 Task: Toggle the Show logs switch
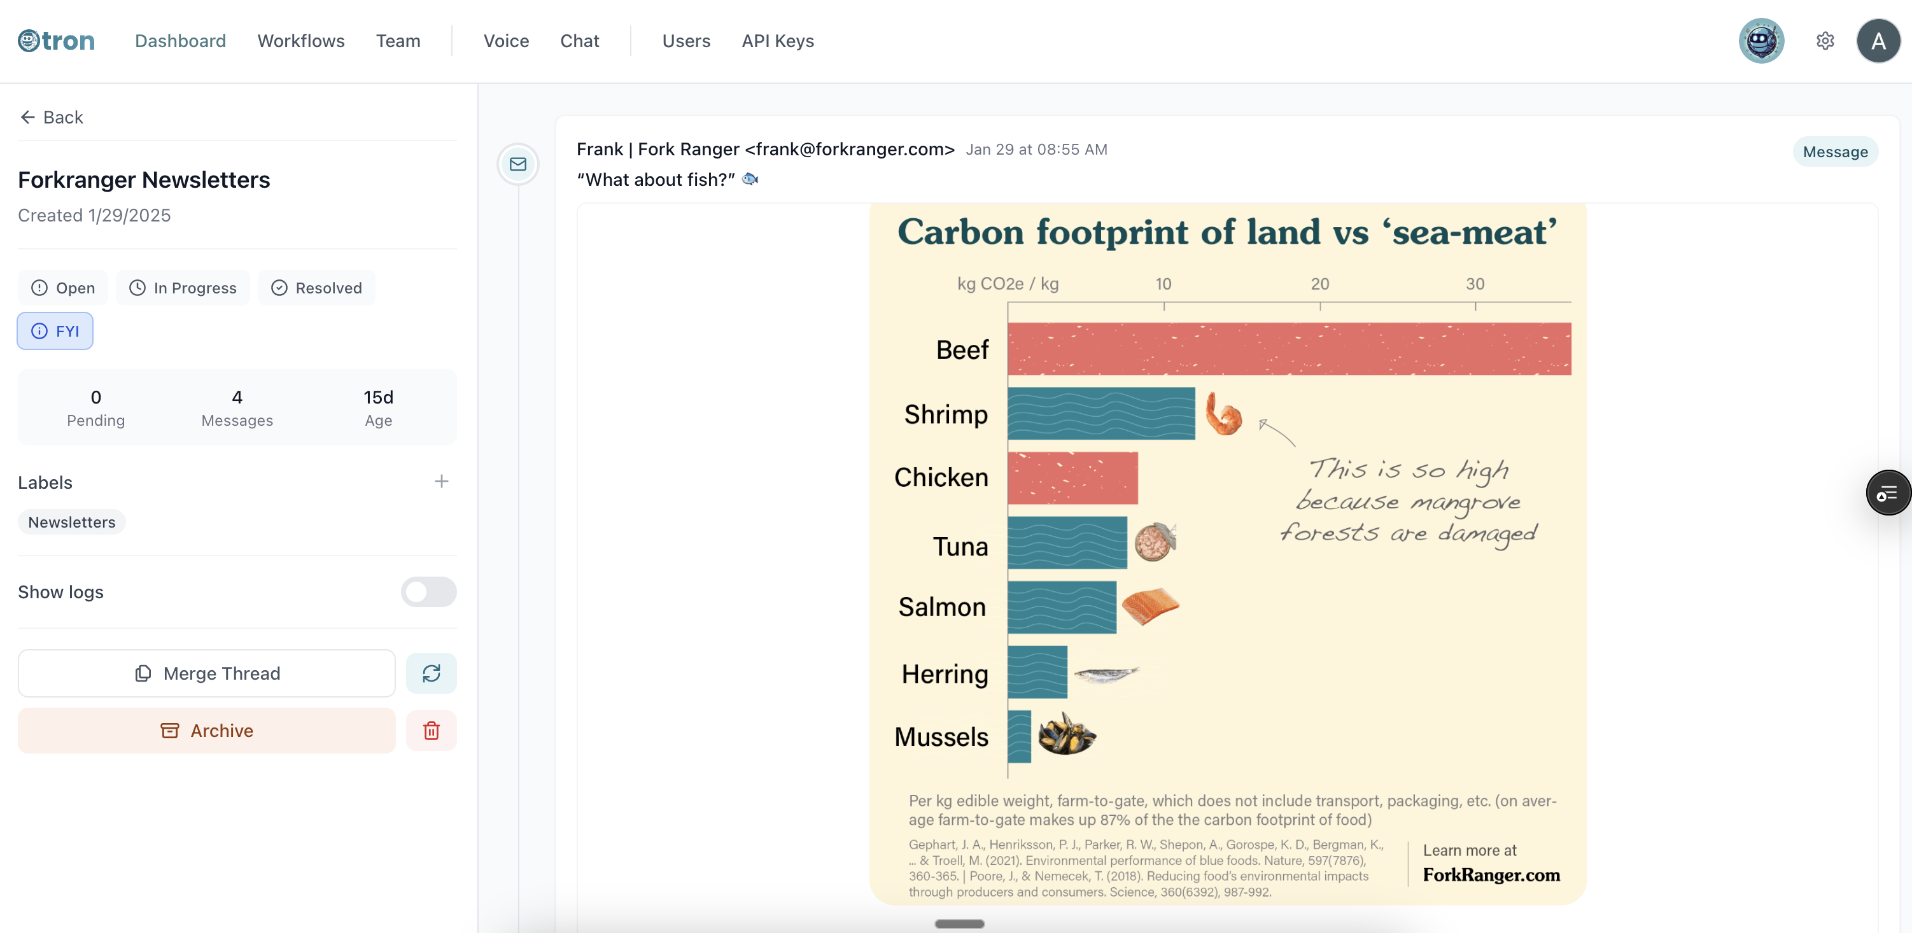428,592
